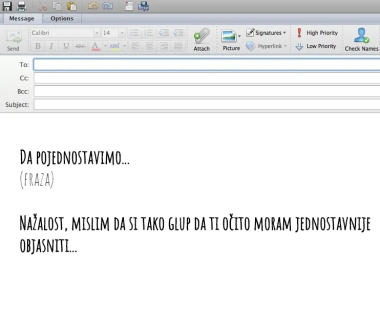Click into the Subject field
This screenshot has width=380, height=326.
[x=206, y=105]
